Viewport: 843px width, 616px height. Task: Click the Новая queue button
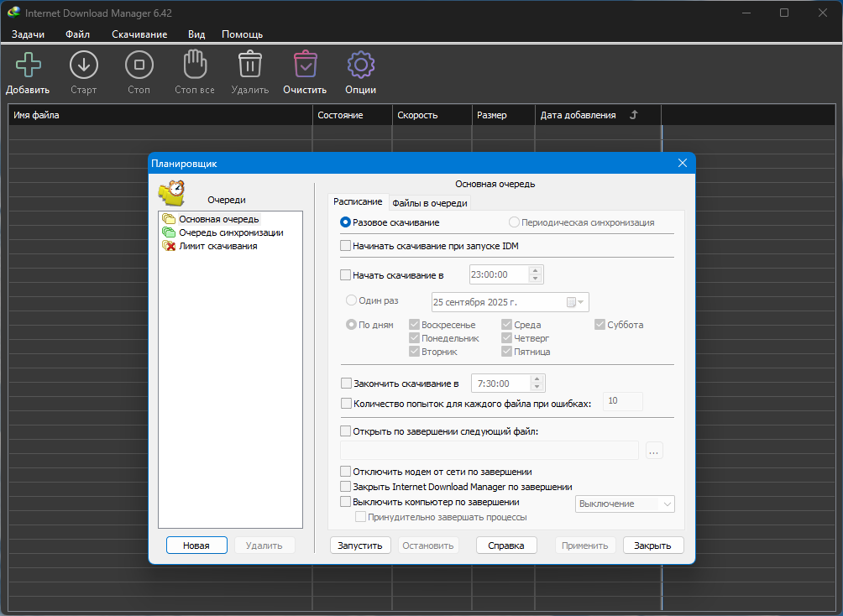point(196,546)
